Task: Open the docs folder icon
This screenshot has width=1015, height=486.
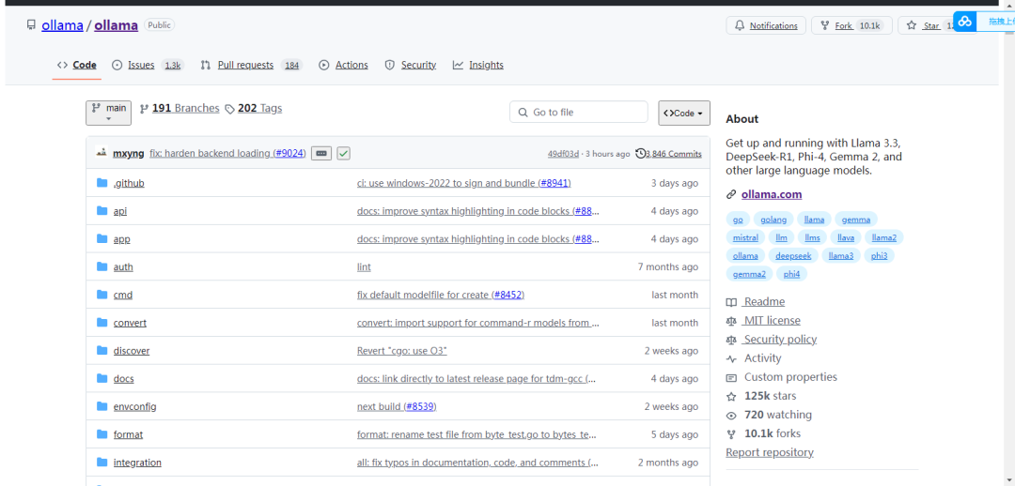Action: point(101,378)
